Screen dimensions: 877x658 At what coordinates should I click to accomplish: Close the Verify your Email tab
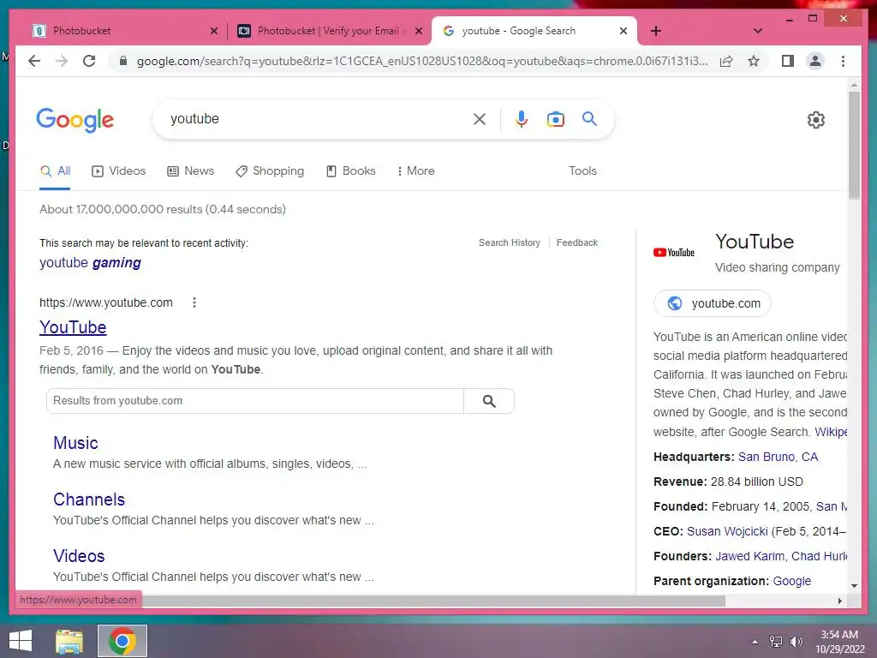click(x=418, y=31)
